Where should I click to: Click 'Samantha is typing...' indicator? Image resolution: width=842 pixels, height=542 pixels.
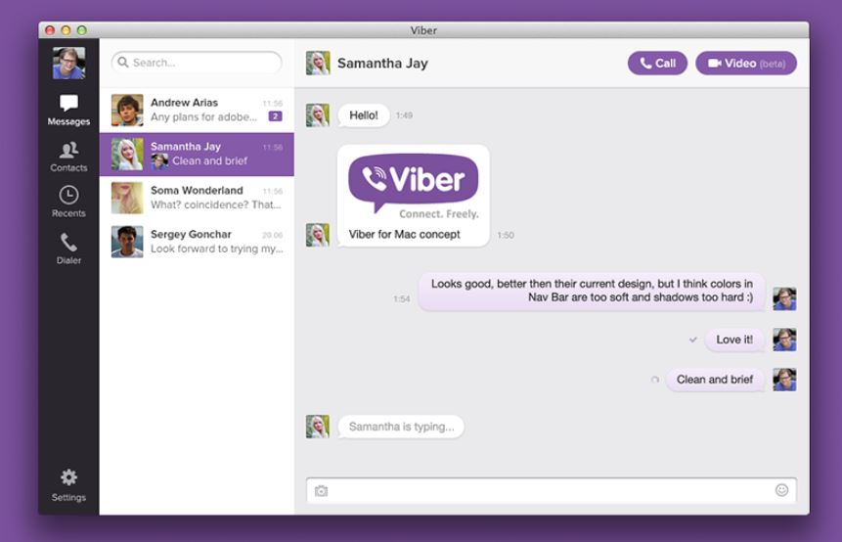401,427
